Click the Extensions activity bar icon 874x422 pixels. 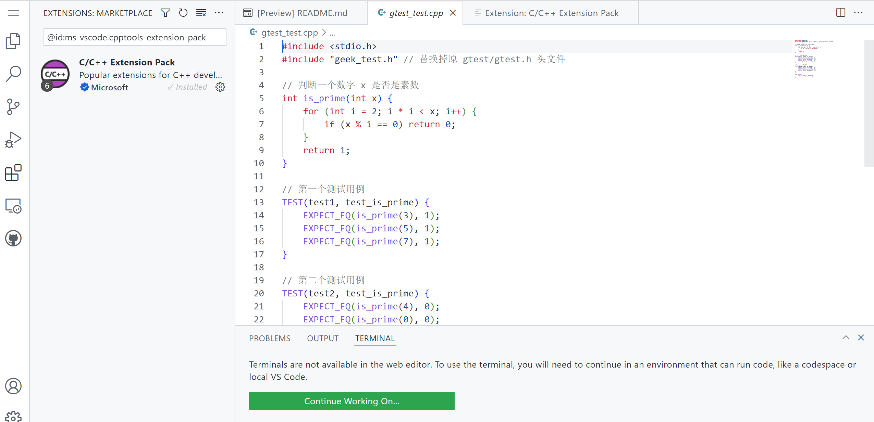point(13,172)
